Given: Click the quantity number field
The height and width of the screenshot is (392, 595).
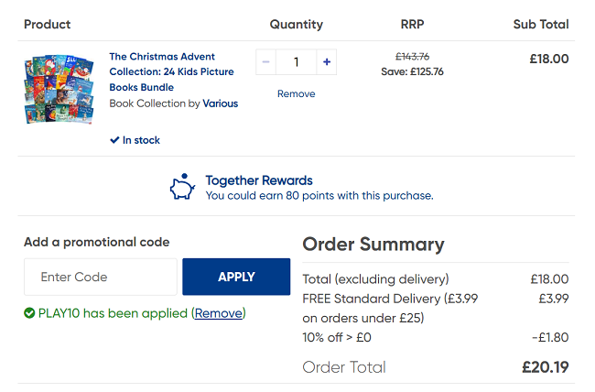Looking at the screenshot, I should pos(296,62).
